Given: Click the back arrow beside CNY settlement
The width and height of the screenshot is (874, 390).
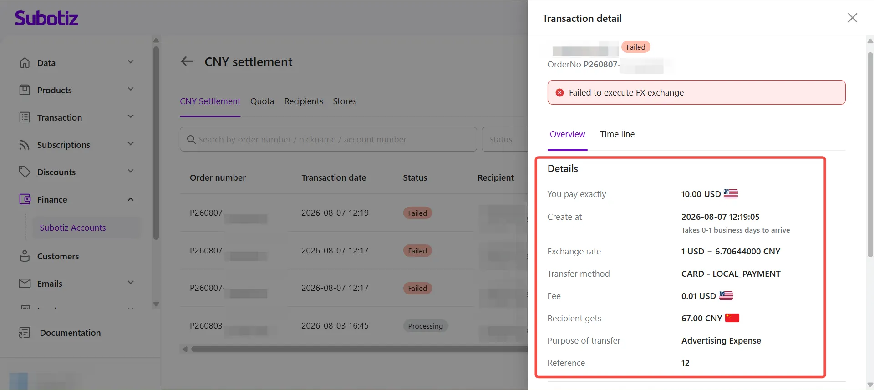Looking at the screenshot, I should (x=187, y=61).
